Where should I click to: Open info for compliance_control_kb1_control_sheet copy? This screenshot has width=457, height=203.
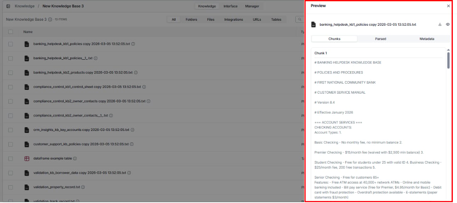144,87
